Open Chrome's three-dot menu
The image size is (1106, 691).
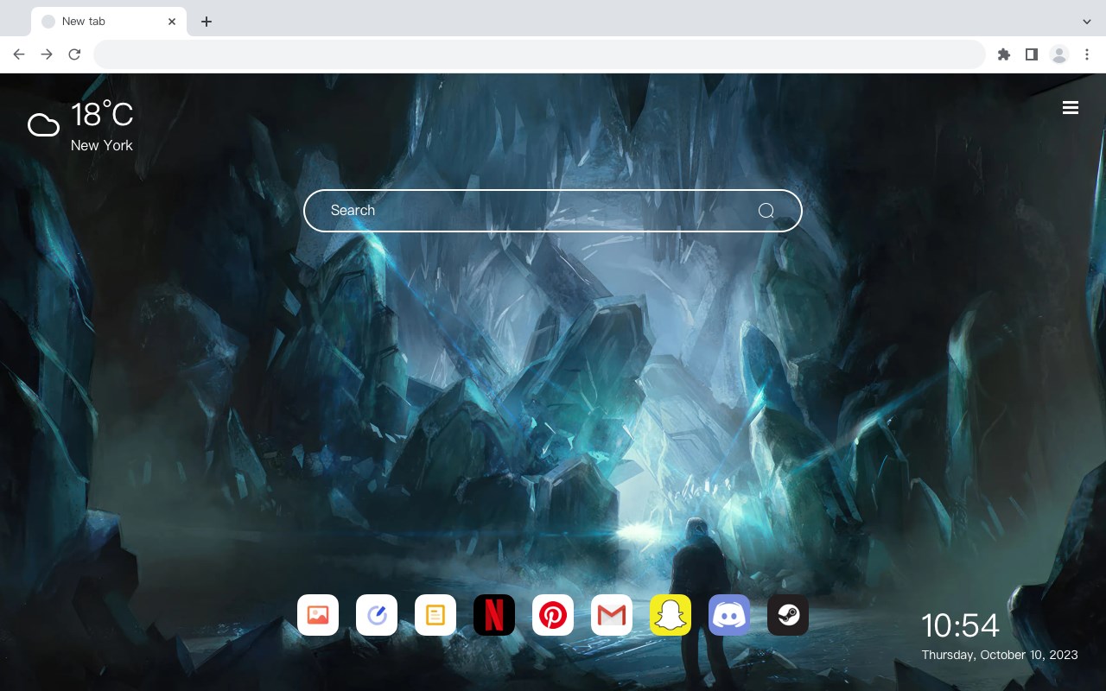tap(1087, 54)
